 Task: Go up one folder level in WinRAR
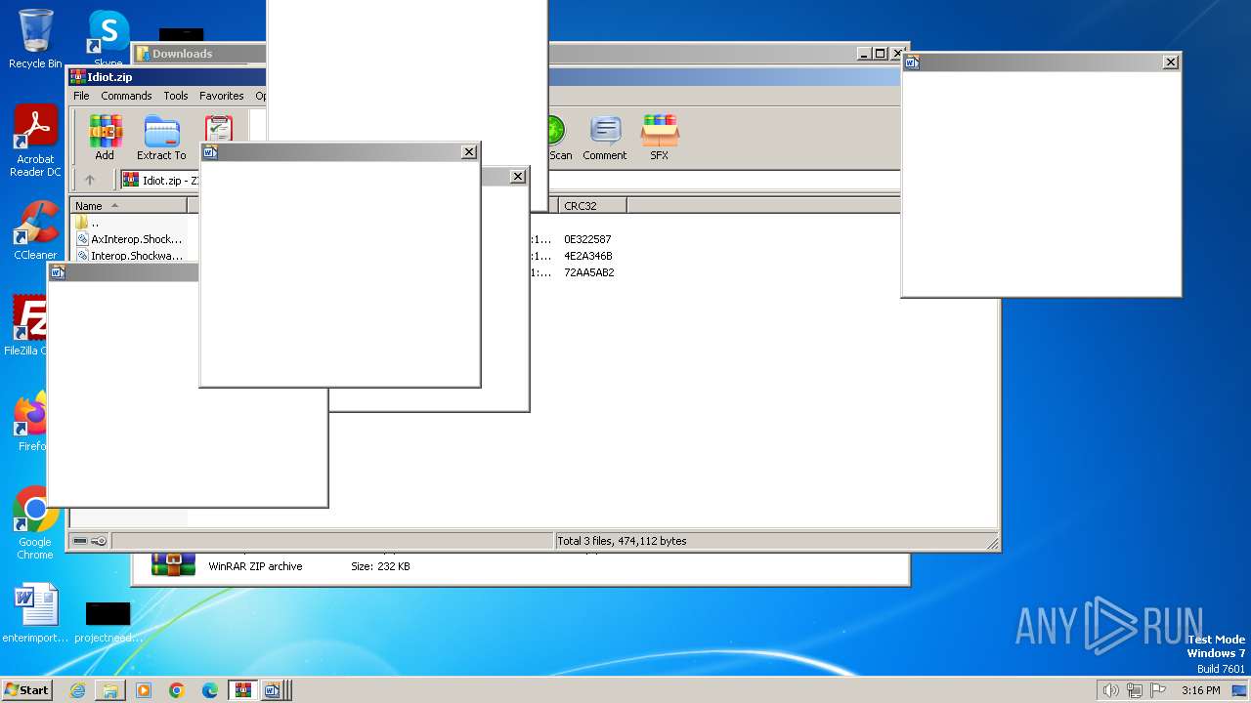coord(90,180)
